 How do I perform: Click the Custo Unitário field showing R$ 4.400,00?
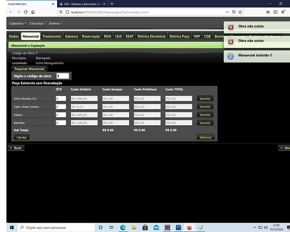coord(84,115)
